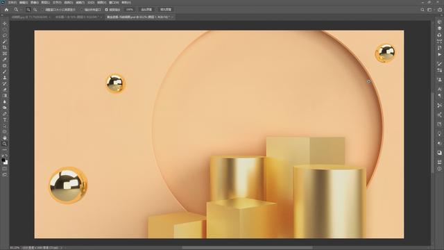Toggle 'Zoom all windows' checkbox
Screen dimensions: 444x250
[82, 10]
